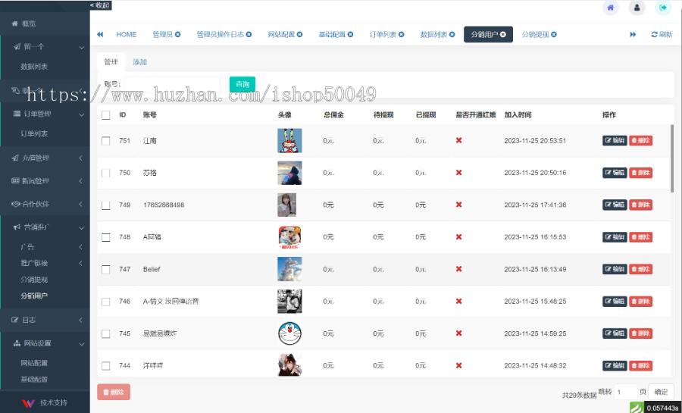Confirm page jump with 确定 button
This screenshot has width=682, height=413.
click(661, 392)
